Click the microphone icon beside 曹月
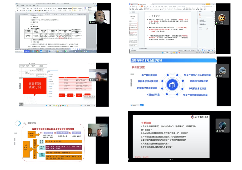 click(x=91, y=23)
